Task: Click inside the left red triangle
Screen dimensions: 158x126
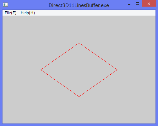Action: coord(66,70)
